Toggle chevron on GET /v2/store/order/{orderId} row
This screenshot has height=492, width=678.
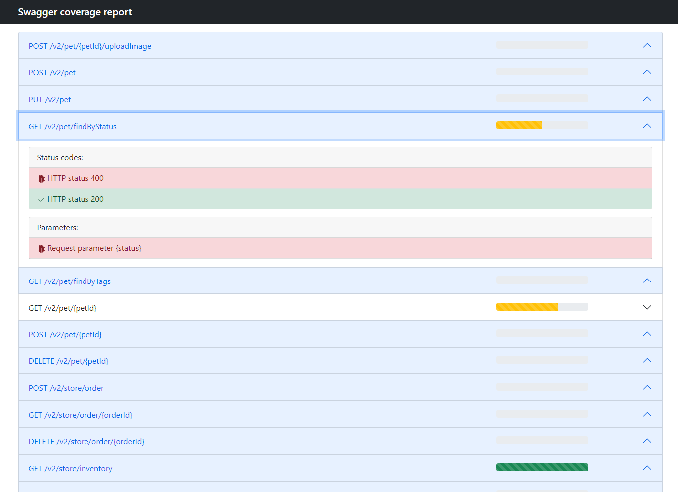pos(647,415)
